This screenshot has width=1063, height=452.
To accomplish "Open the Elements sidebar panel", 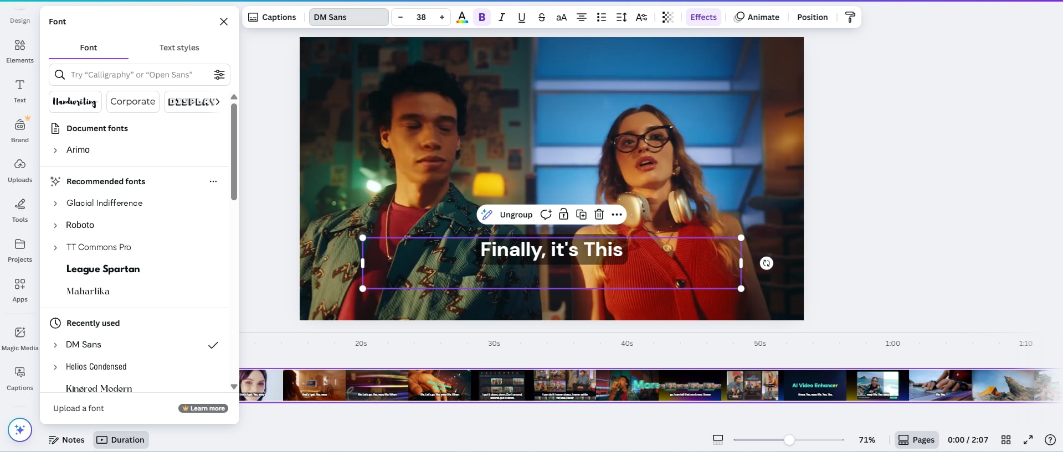I will click(20, 51).
